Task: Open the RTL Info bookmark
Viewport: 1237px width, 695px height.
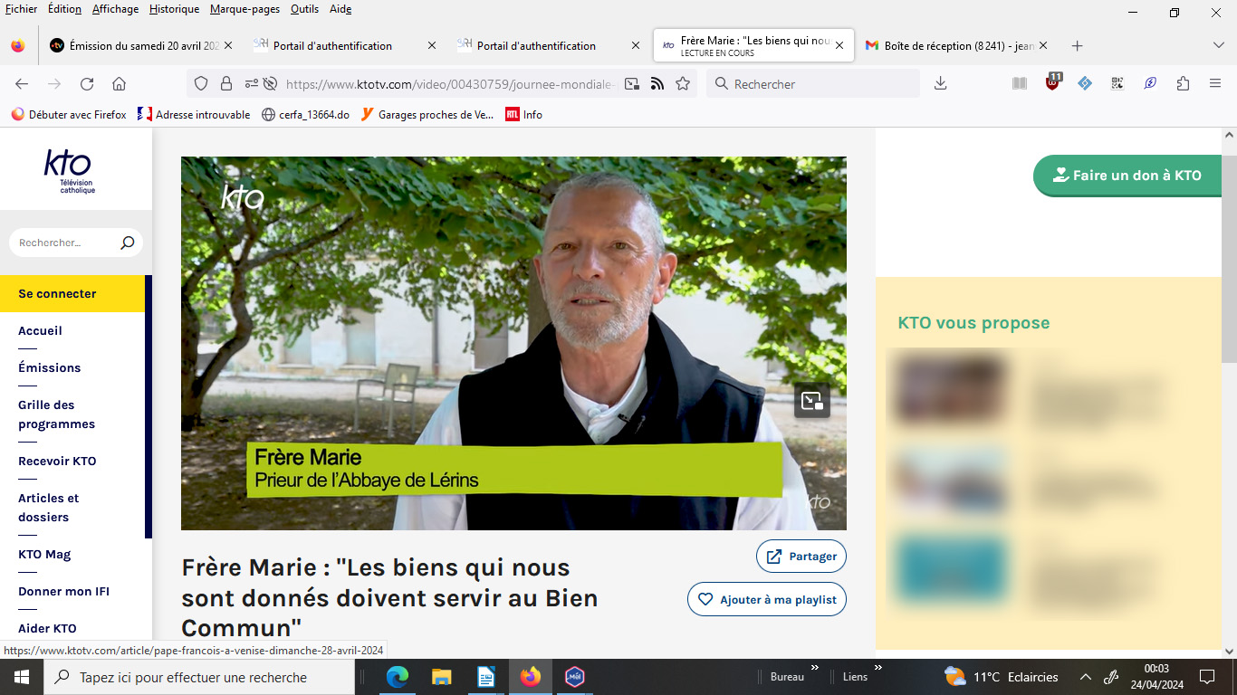Action: coord(523,115)
